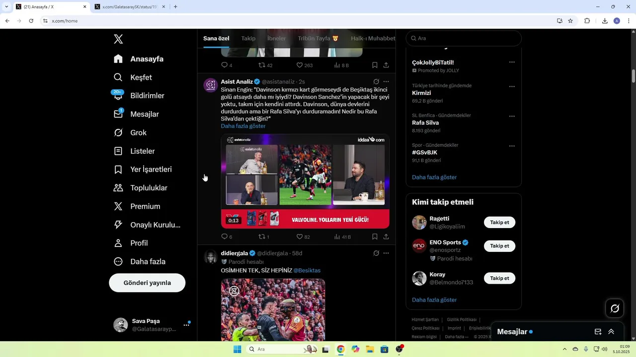Viewport: 636px width, 357px height.
Task: Open Topluluklar people icon
Action: pyautogui.click(x=118, y=188)
